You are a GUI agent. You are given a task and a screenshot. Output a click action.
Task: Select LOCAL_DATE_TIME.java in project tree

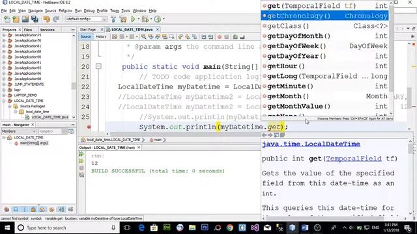pos(50,117)
